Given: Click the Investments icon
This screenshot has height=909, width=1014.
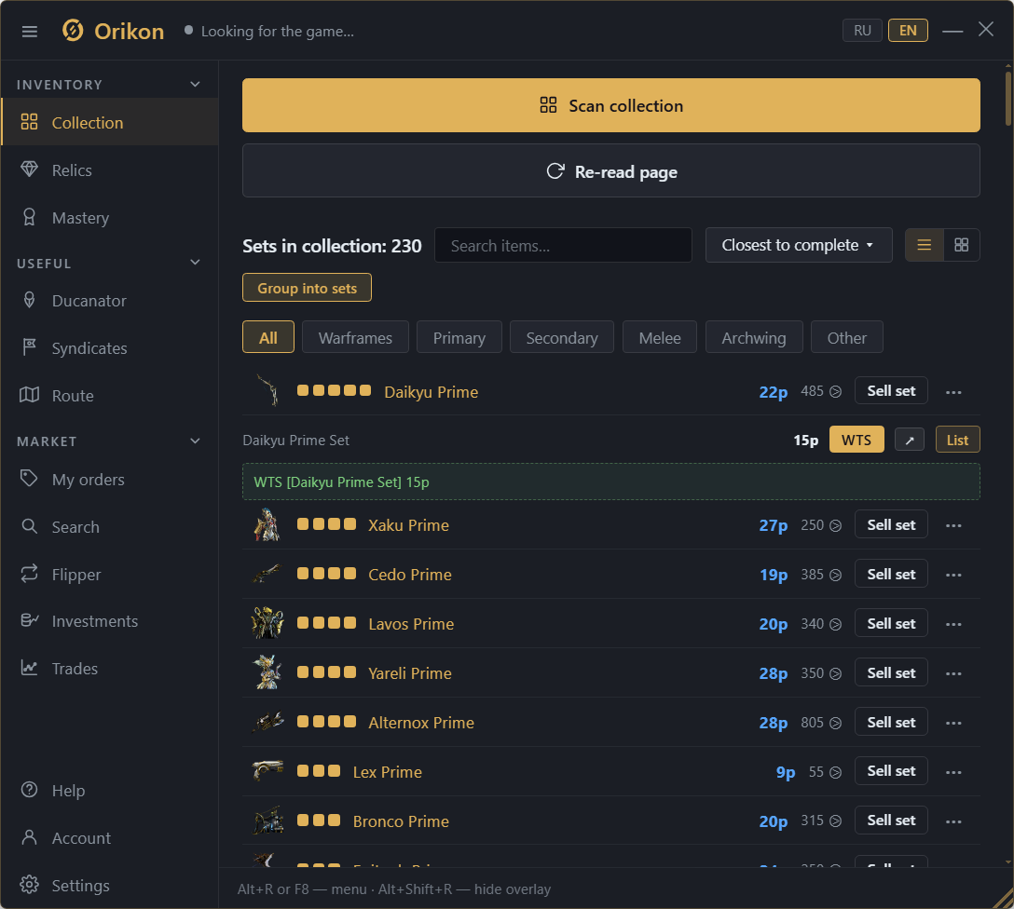Looking at the screenshot, I should pyautogui.click(x=29, y=620).
